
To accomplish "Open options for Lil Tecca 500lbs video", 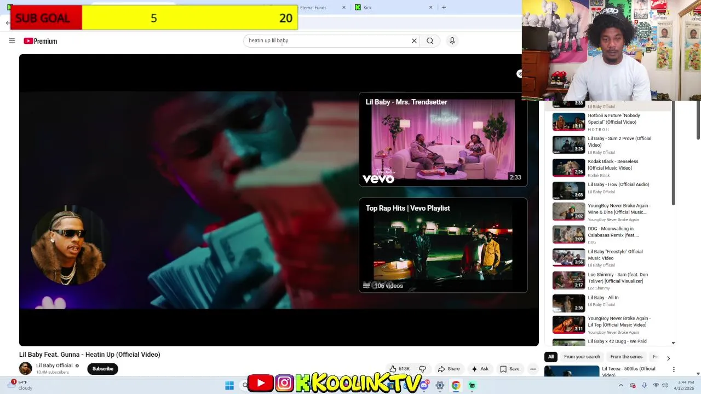I will point(674,369).
